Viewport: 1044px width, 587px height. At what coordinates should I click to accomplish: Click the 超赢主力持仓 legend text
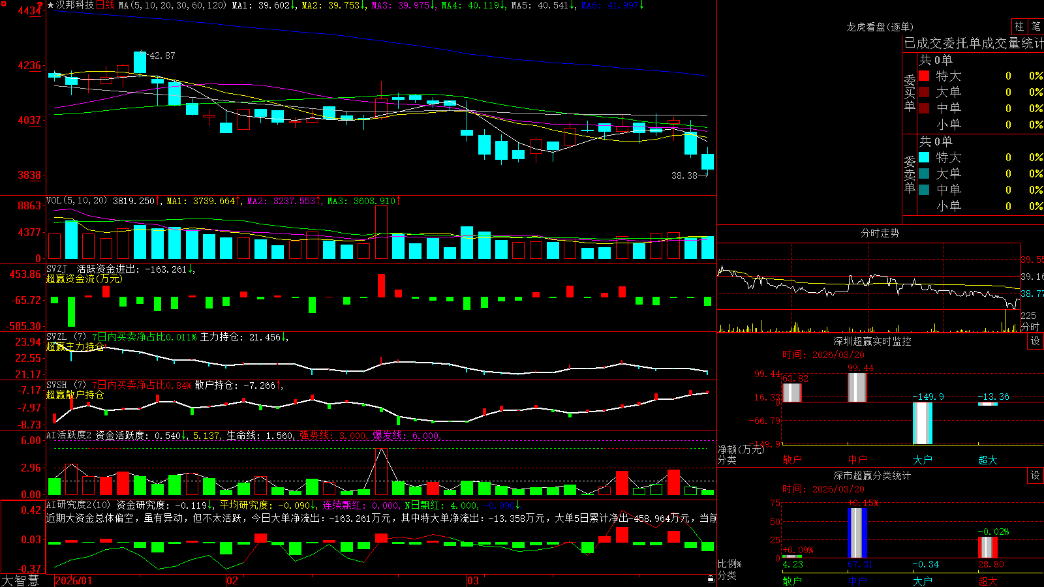point(75,346)
